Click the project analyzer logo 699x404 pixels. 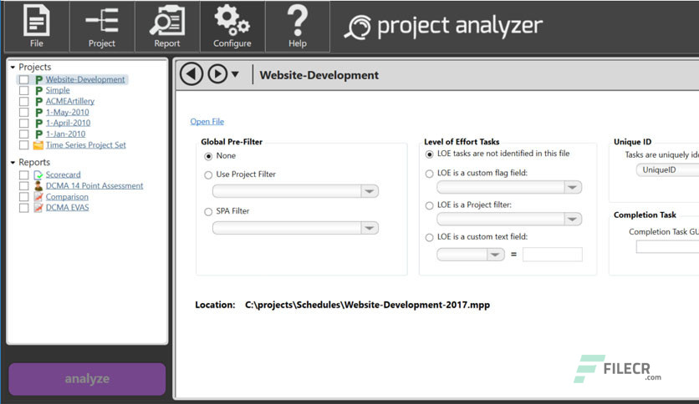(x=443, y=26)
